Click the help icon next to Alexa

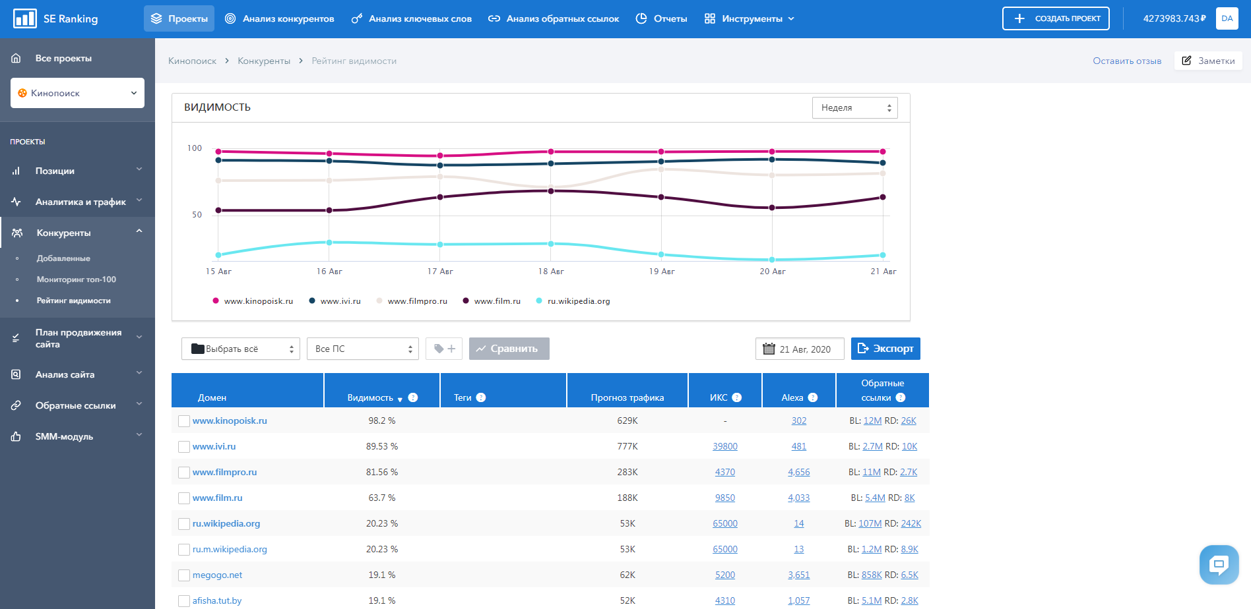tap(813, 397)
